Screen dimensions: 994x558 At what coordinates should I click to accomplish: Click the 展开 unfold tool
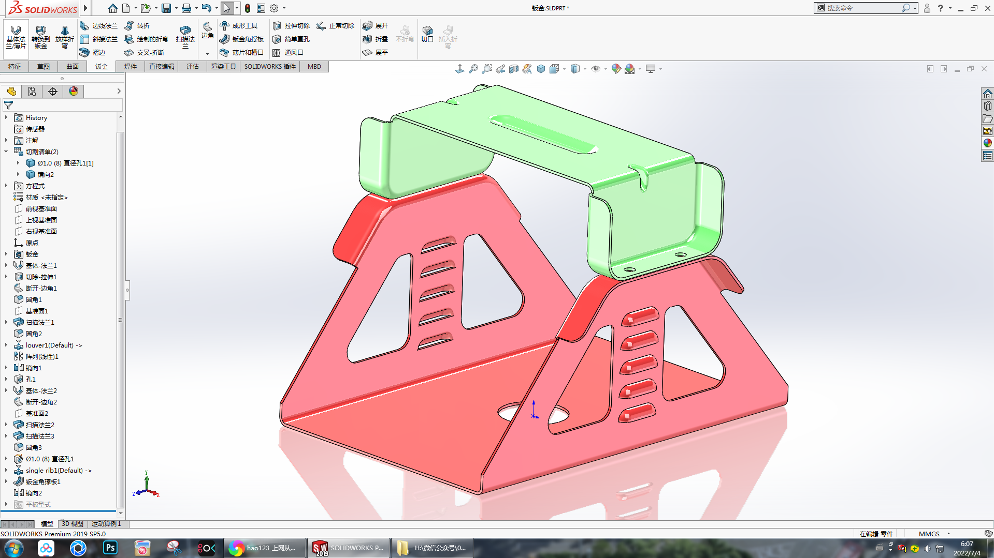click(376, 25)
